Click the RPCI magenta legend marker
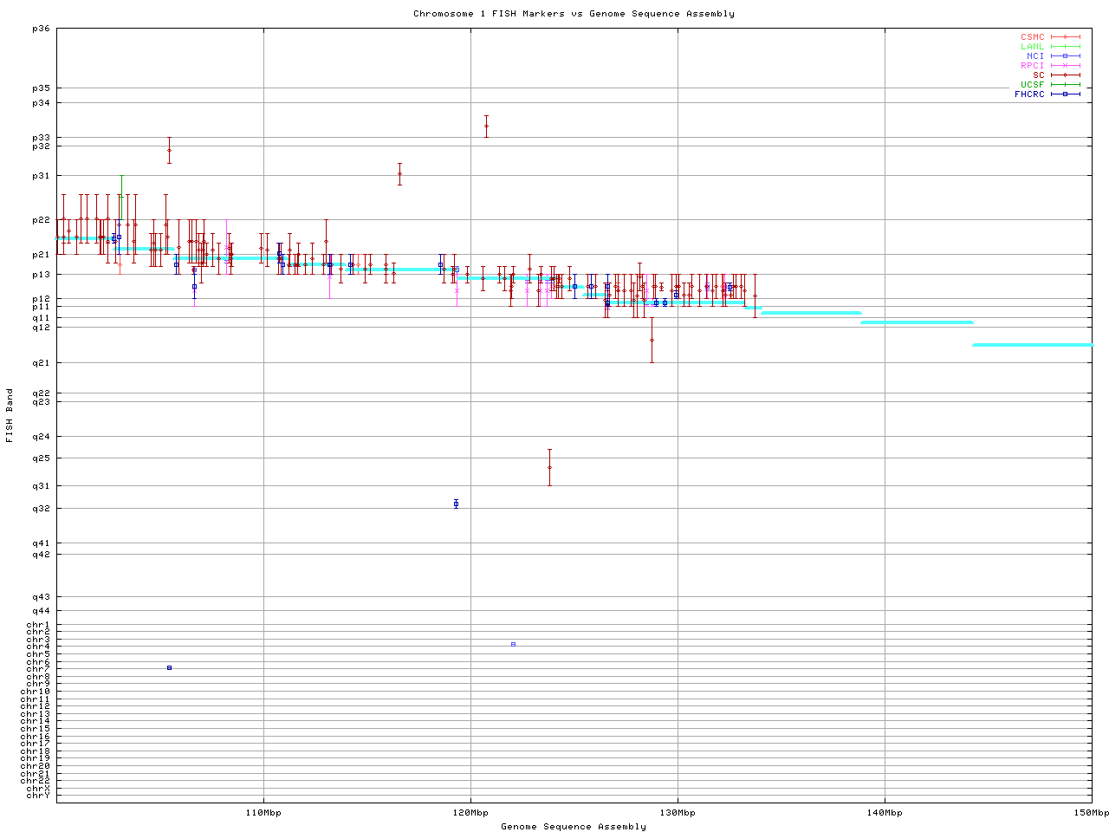Image resolution: width=1109 pixels, height=832 pixels. click(1065, 66)
